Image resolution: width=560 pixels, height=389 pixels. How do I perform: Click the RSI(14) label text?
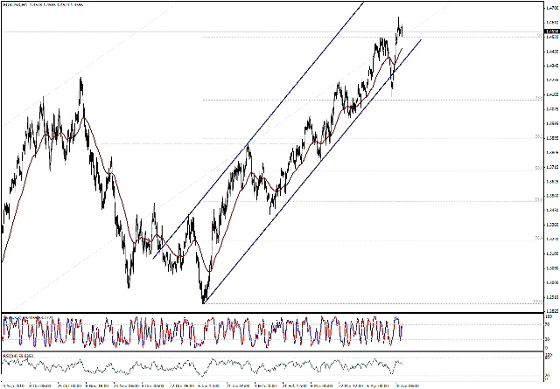[17, 356]
